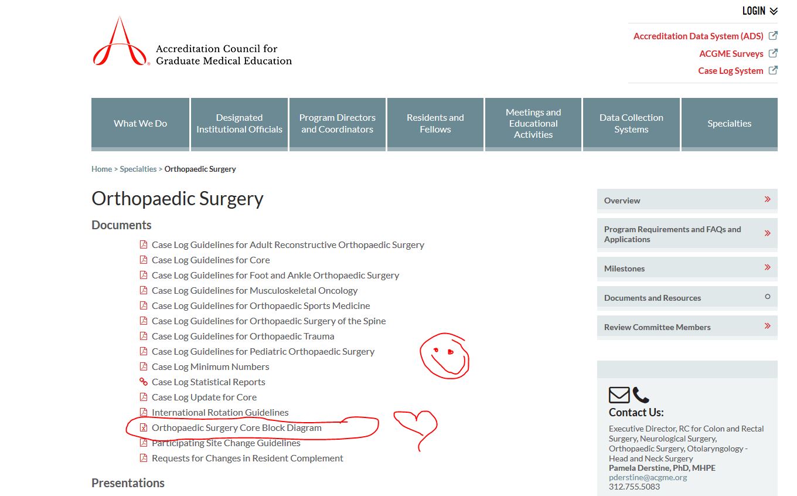
Task: Click PDF icon for Orthopaedic Sports Medicine guidelines
Action: tap(144, 305)
